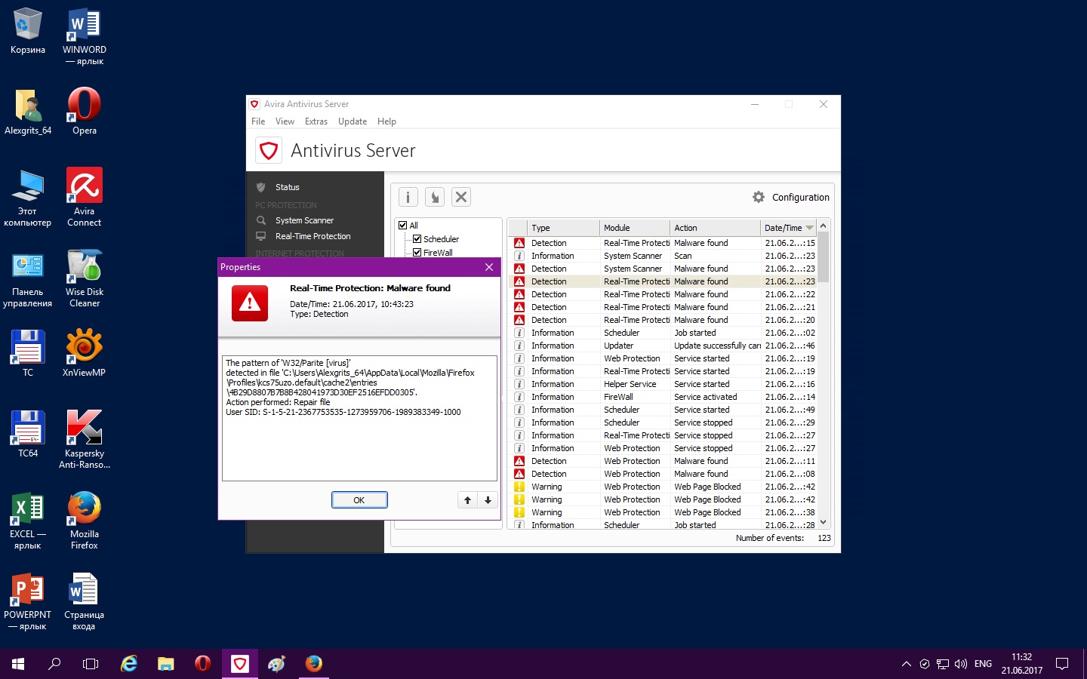The width and height of the screenshot is (1087, 679).
Task: Open Real-Time Protection in the sidebar
Action: pyautogui.click(x=313, y=236)
